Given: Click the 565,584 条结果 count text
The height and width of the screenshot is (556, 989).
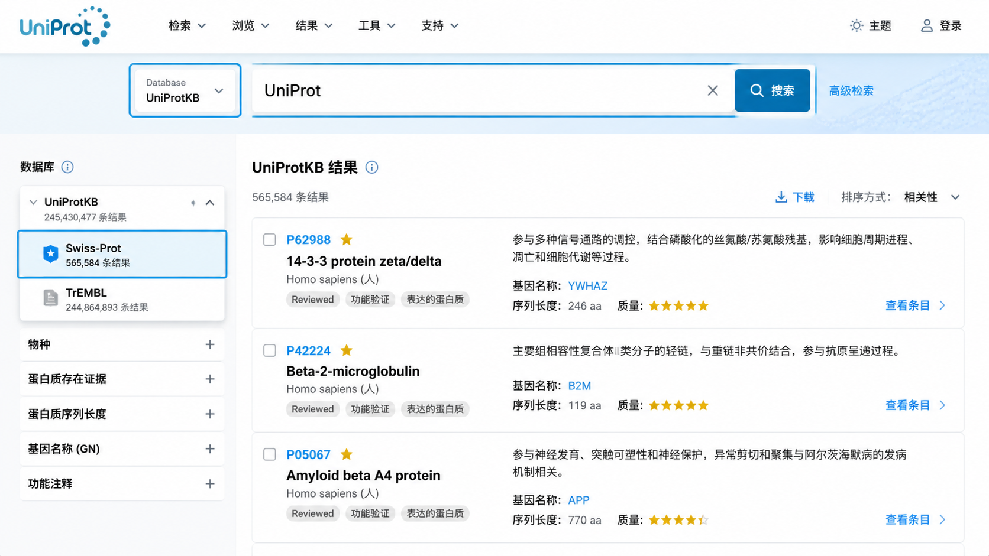Looking at the screenshot, I should [290, 197].
